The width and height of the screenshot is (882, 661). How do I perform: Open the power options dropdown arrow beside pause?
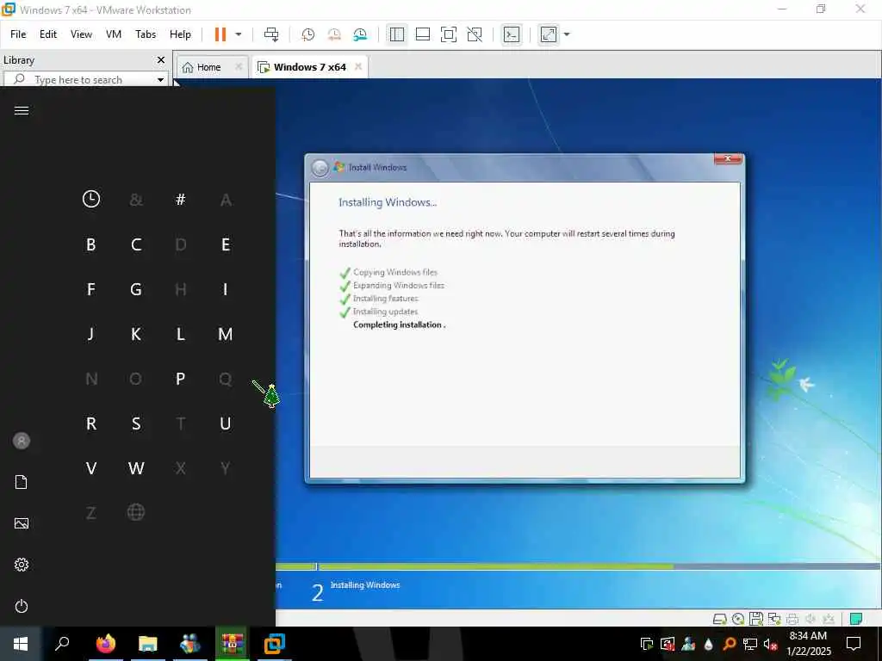pos(239,34)
